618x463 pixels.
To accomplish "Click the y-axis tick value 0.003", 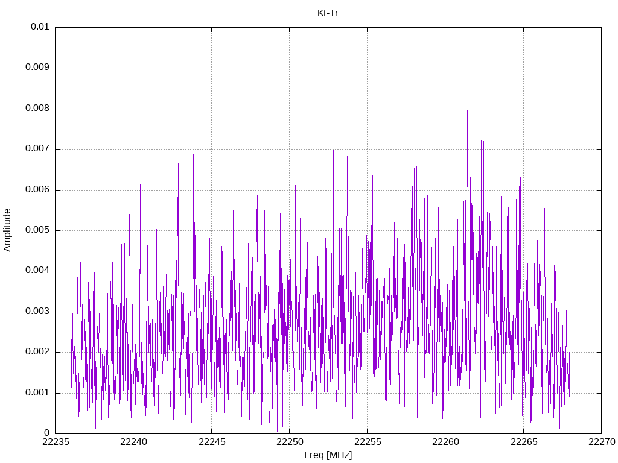I will click(x=37, y=312).
